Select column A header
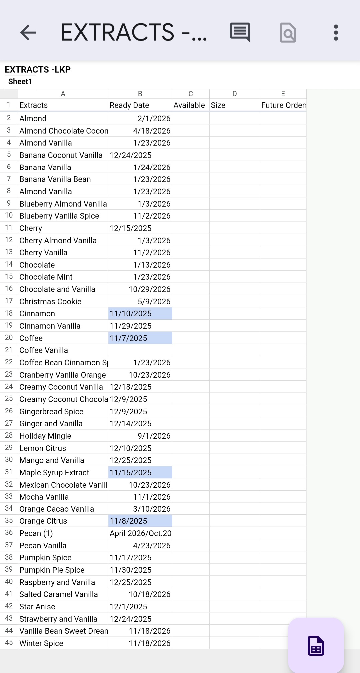This screenshot has width=360, height=673. coord(63,94)
